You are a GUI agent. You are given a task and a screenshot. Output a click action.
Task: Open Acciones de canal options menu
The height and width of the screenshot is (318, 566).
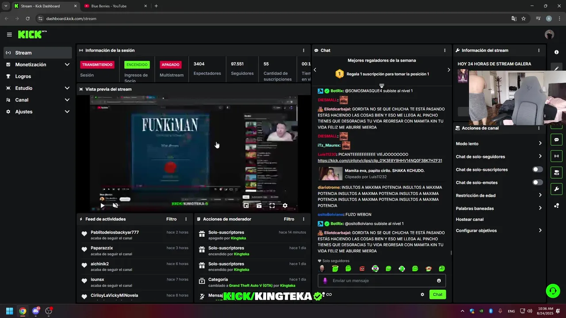tap(539, 128)
